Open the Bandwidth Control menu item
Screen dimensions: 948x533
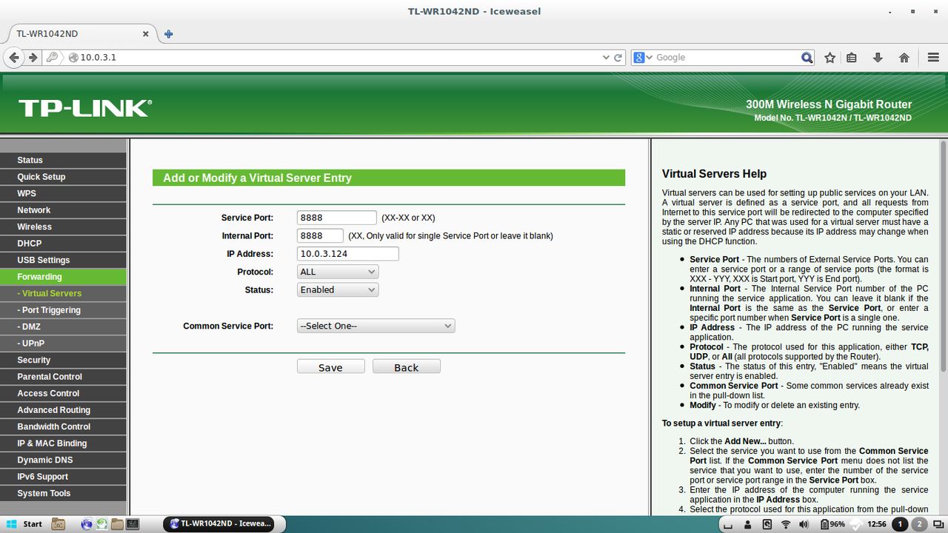63,426
